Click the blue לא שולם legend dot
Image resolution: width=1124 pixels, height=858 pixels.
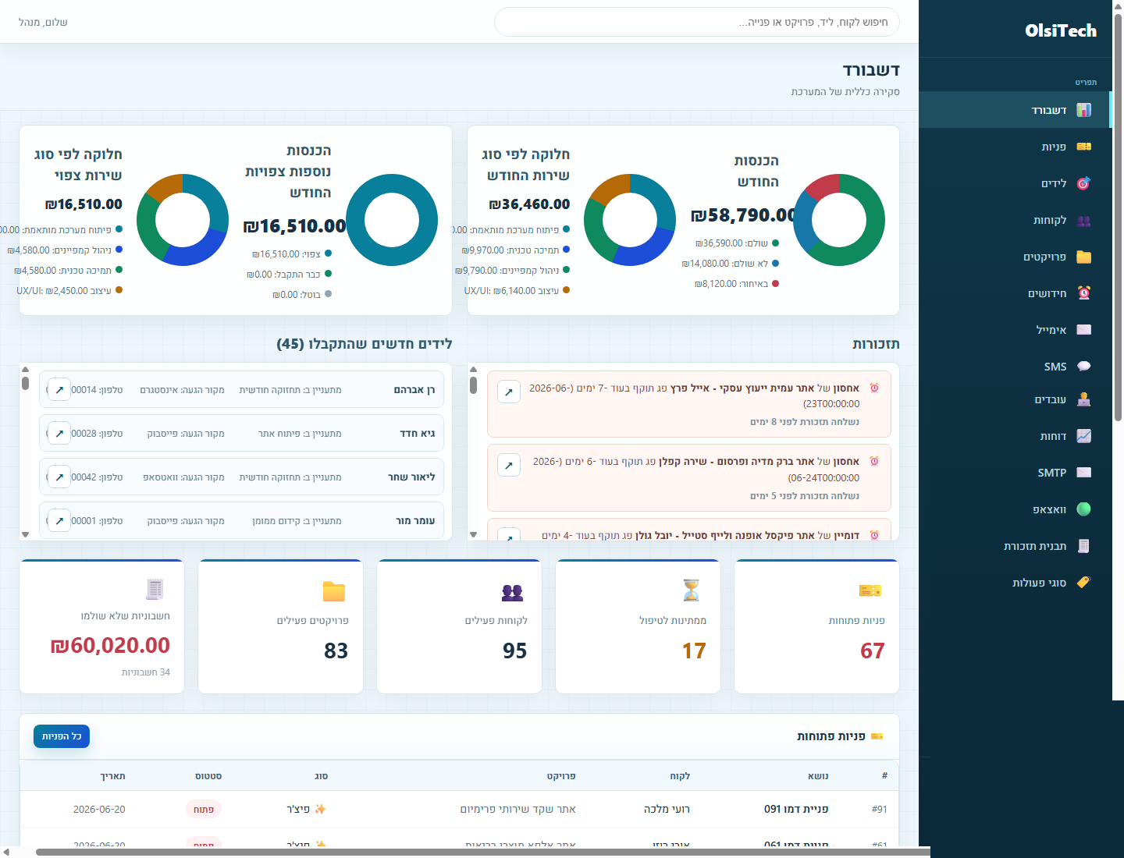775,264
